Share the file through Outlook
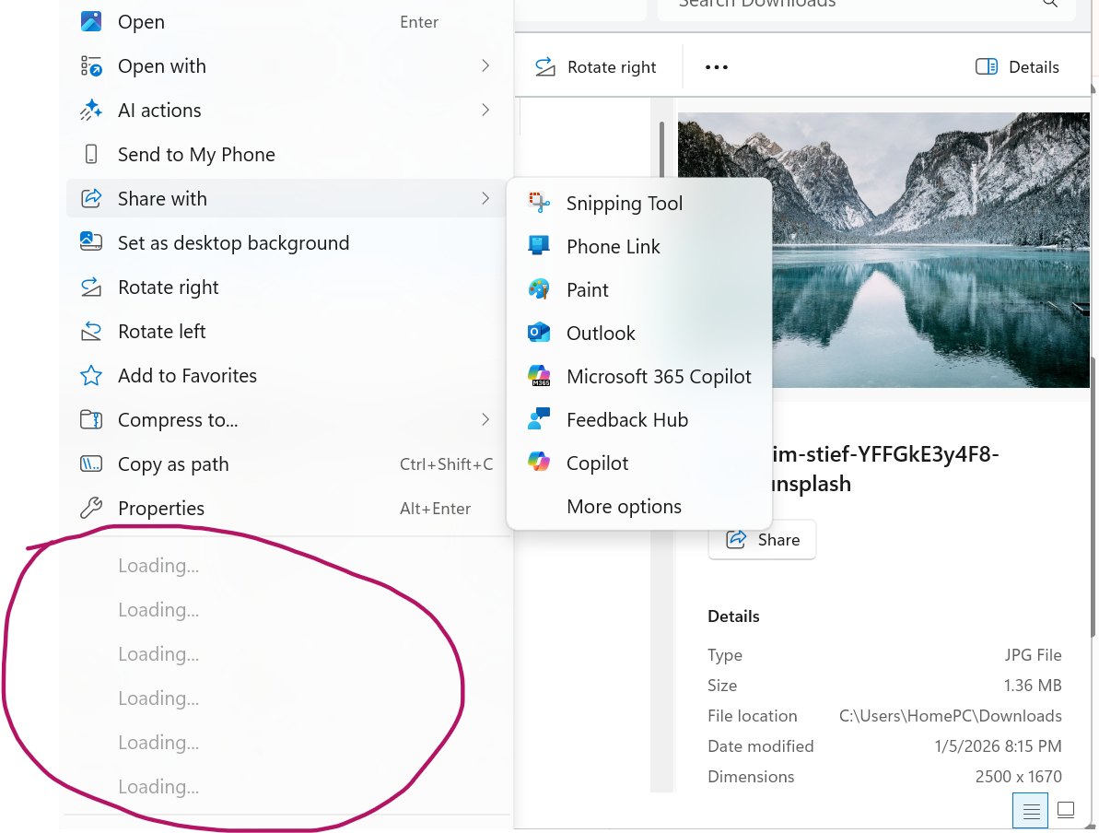1099x833 pixels. click(600, 333)
